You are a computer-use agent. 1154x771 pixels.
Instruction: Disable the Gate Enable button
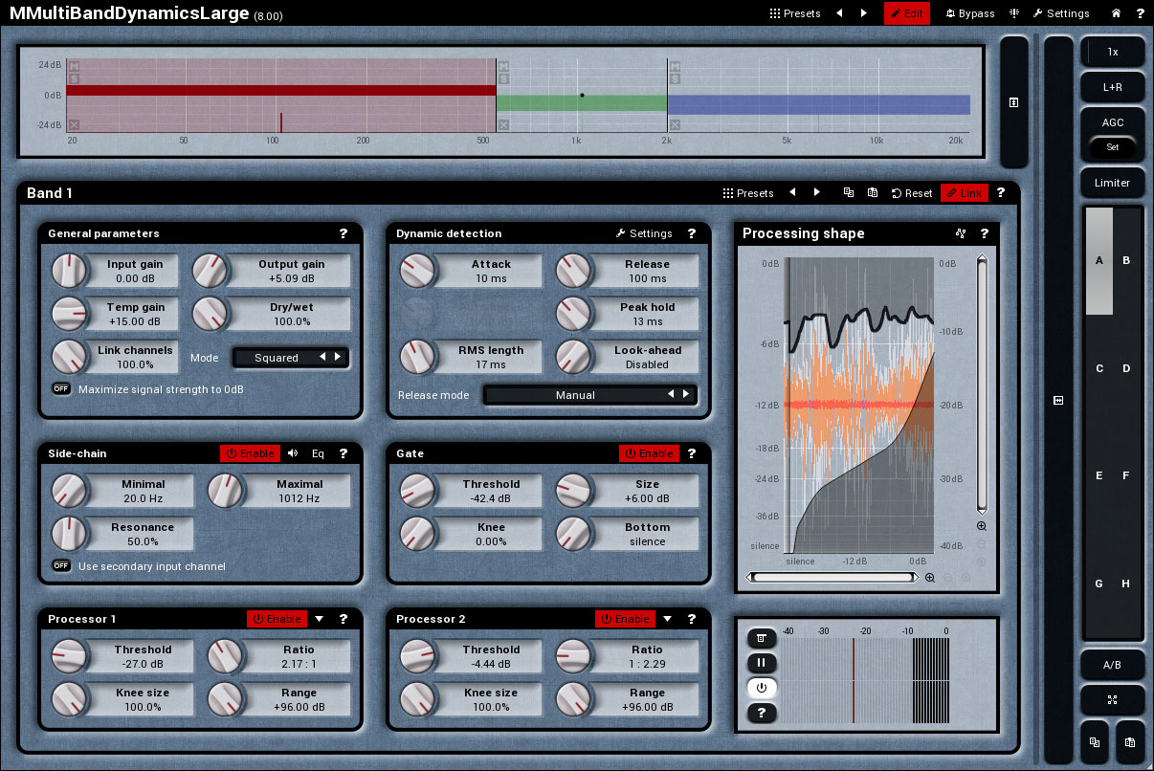(x=649, y=453)
